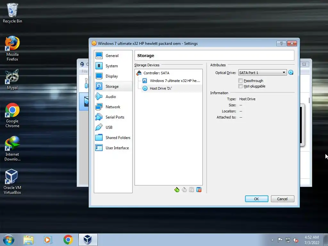This screenshot has width=328, height=246.
Task: Open the User Interface settings category
Action: coord(113,148)
